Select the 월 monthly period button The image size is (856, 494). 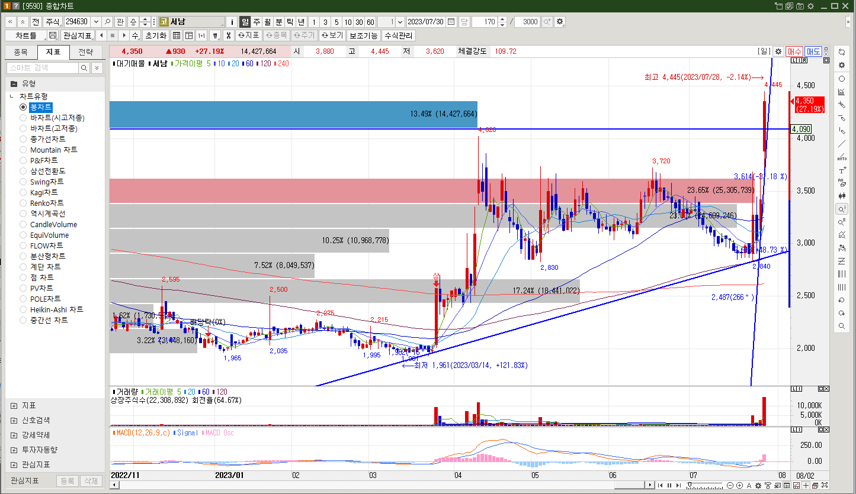click(268, 21)
